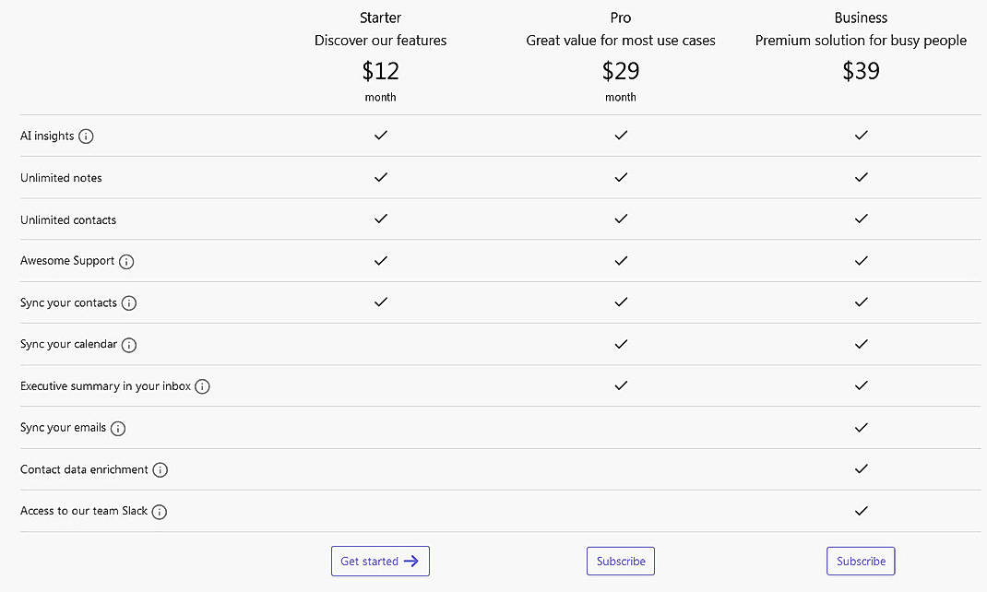Viewport: 987px width, 592px height.
Task: Open the Sync your contacts info icon
Action: point(129,302)
